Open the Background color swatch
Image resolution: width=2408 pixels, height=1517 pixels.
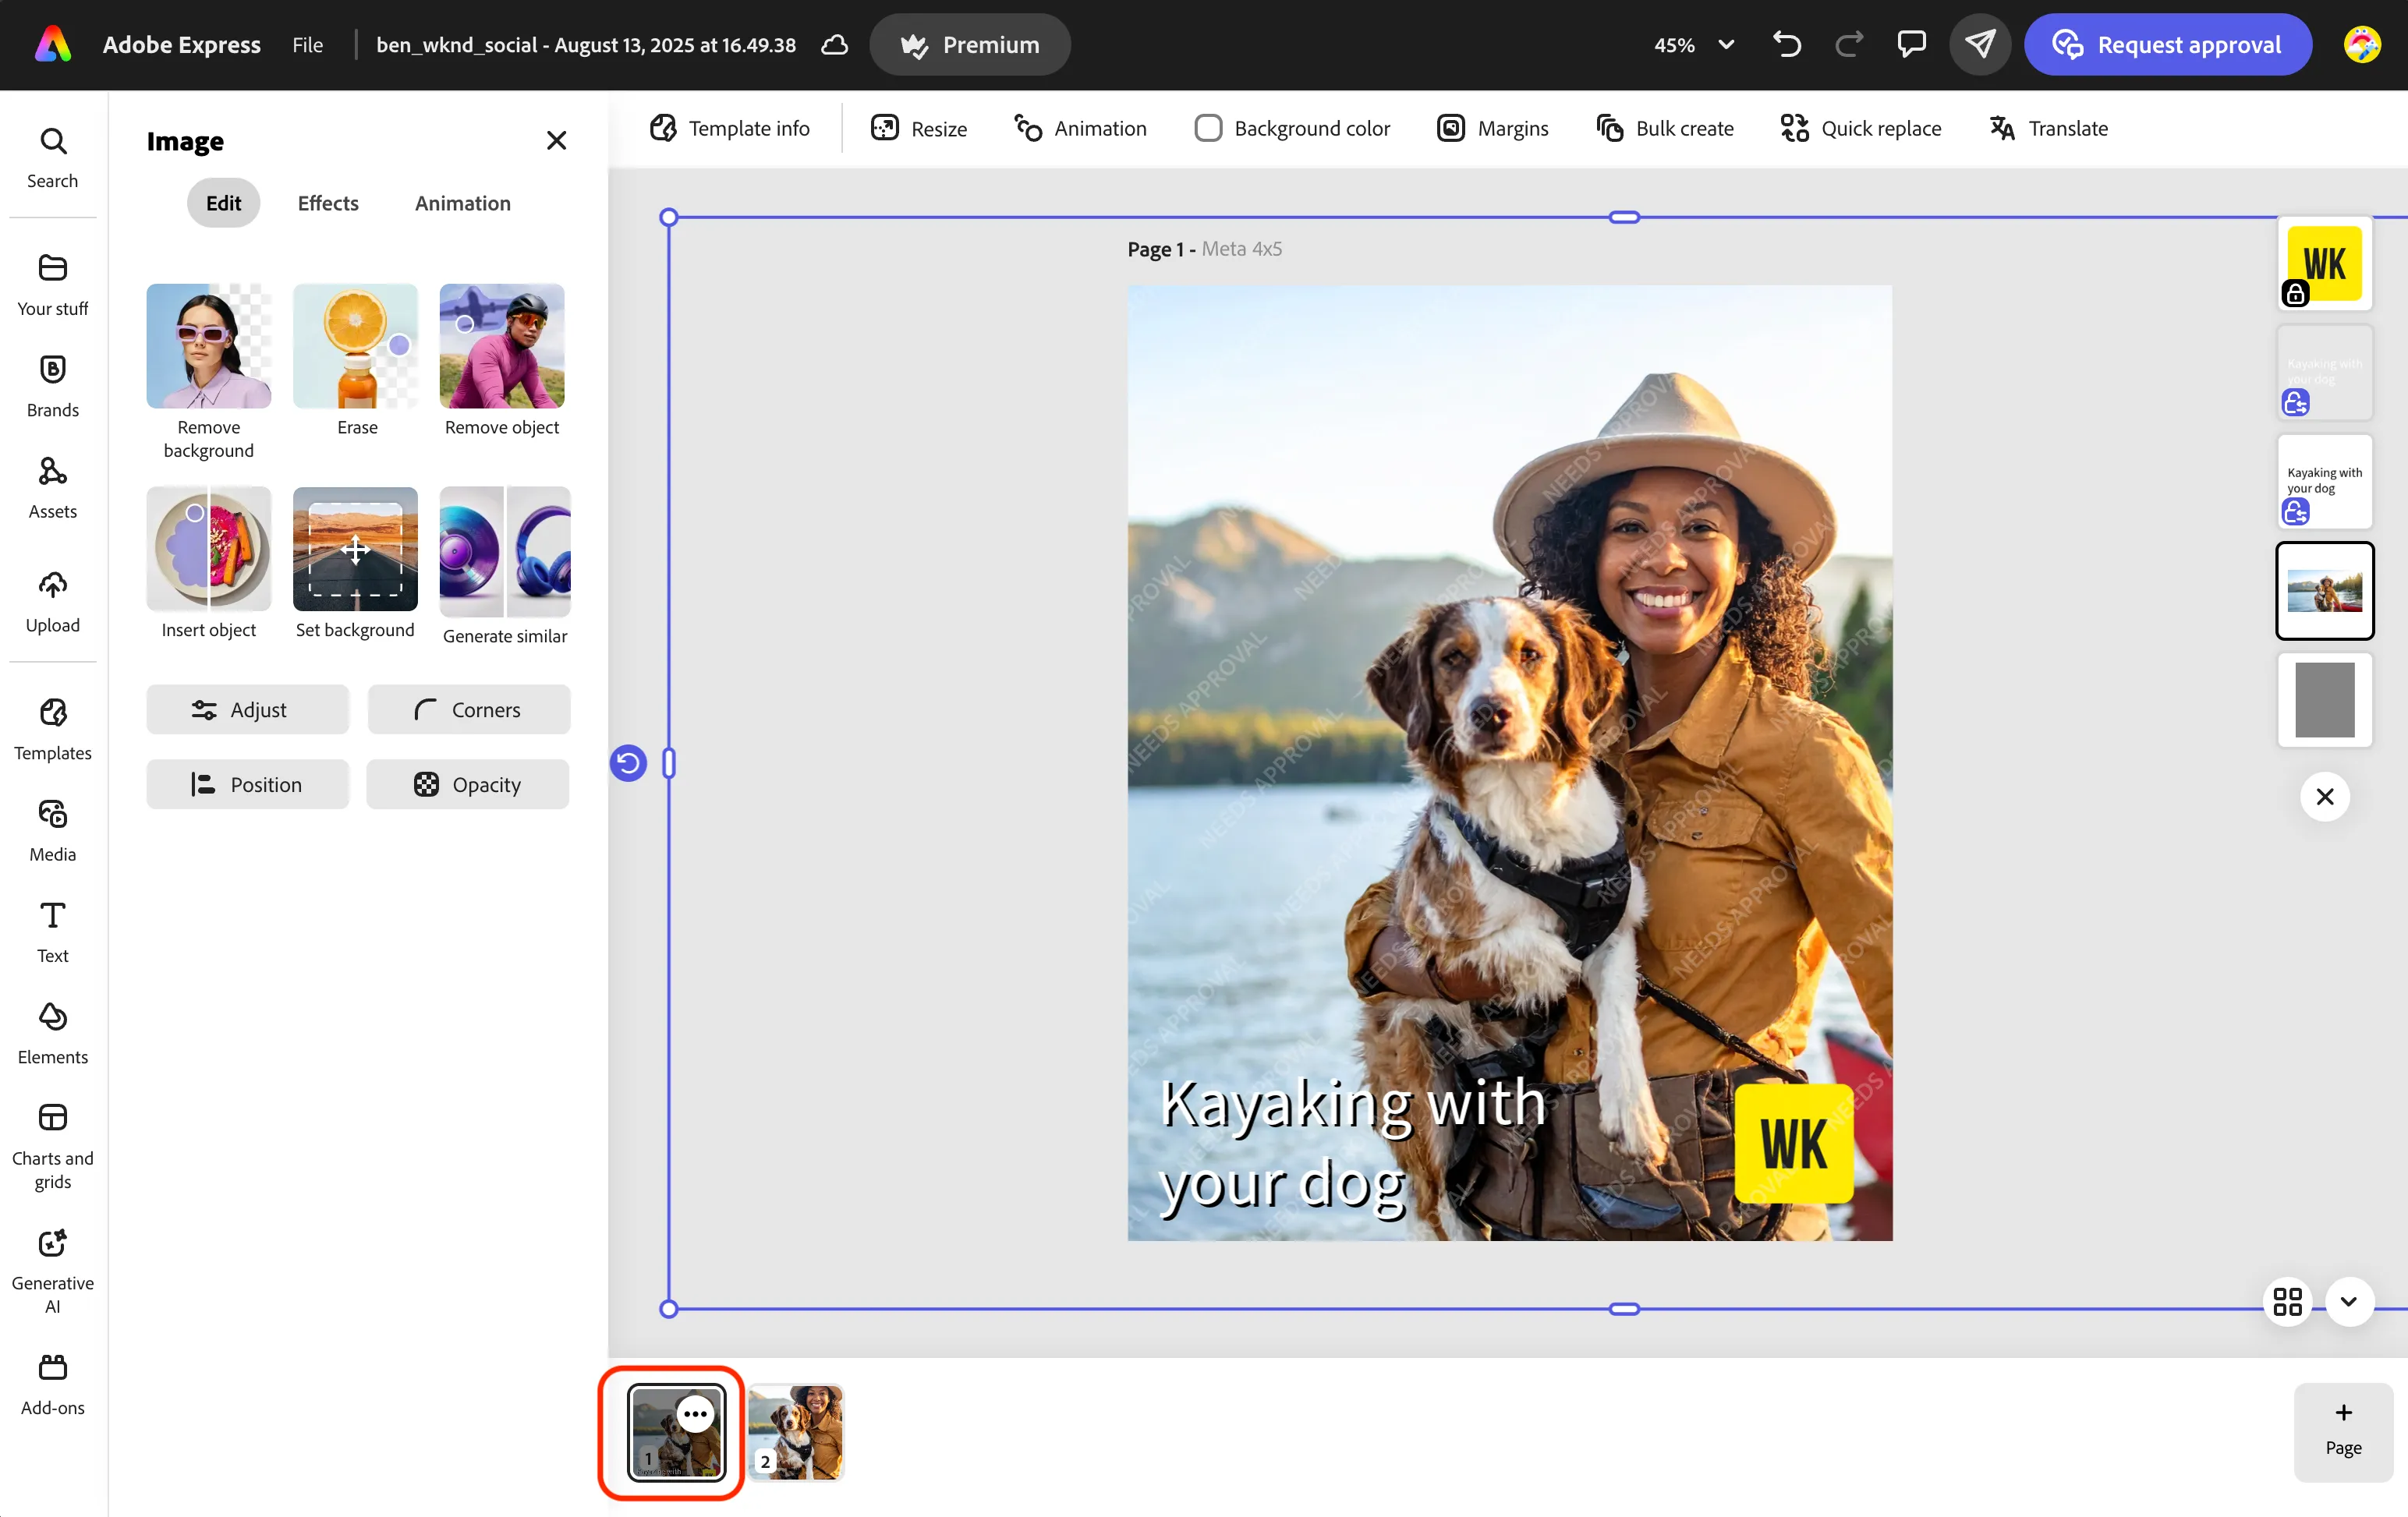1291,128
